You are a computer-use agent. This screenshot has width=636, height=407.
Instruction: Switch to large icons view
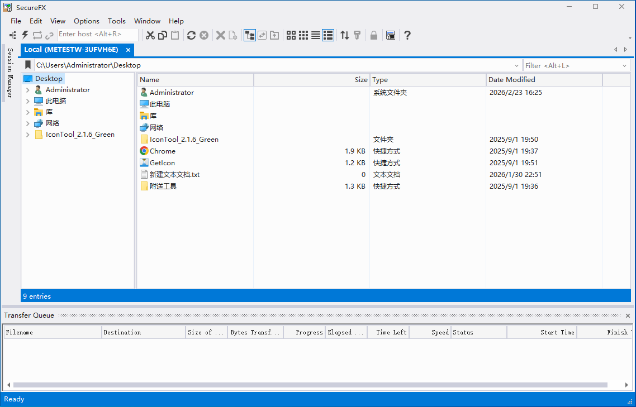(x=291, y=35)
